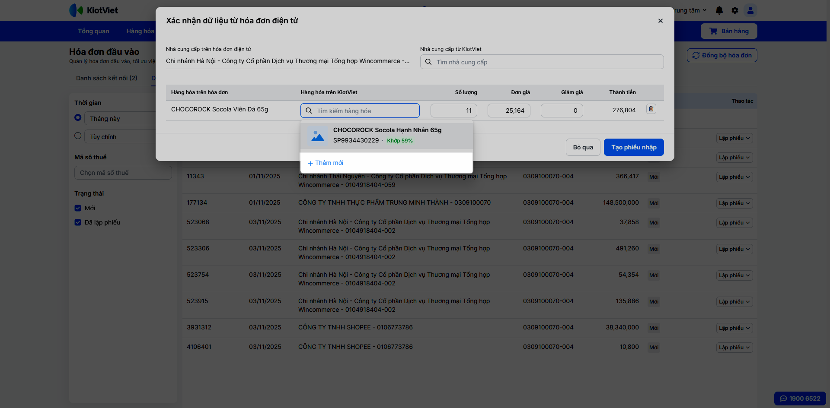
Task: Open the Tháng này time range dropdown
Action: click(120, 119)
